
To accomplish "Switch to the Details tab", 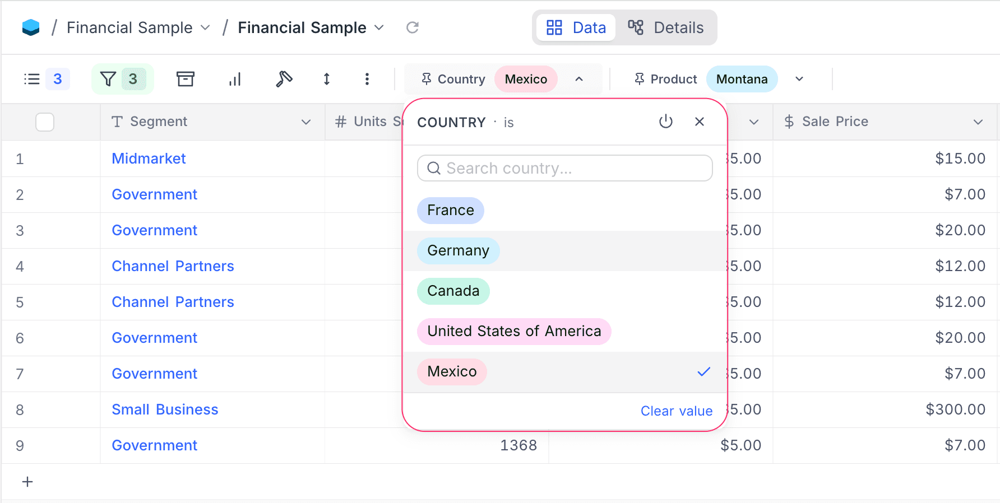I will click(x=666, y=27).
